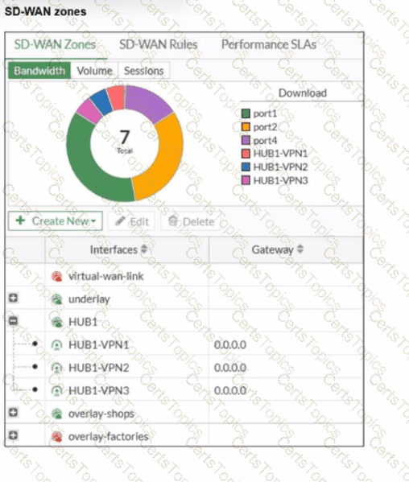
Task: Select the Bandwidth chart view
Action: tap(39, 71)
